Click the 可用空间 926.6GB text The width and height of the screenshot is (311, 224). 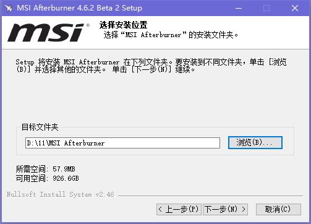(x=48, y=178)
